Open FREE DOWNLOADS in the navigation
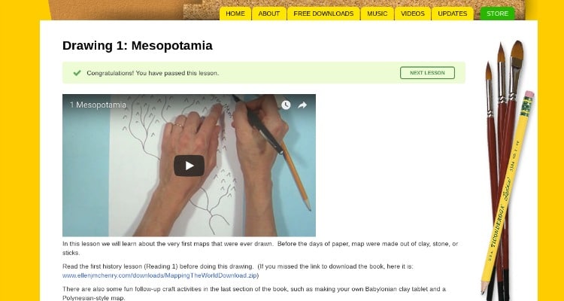 coord(323,14)
